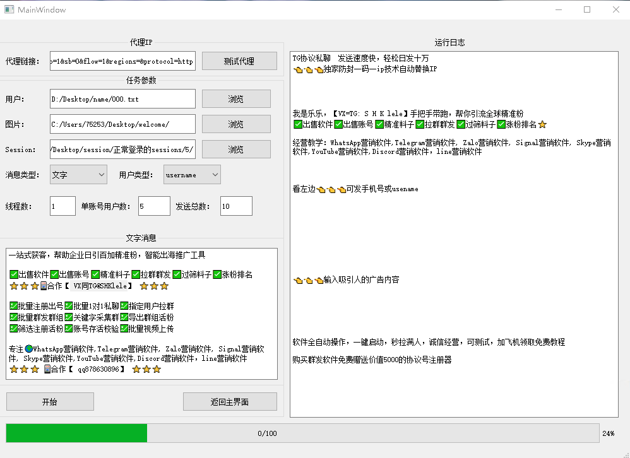Click log text "可发手机号或usename"

[382, 189]
